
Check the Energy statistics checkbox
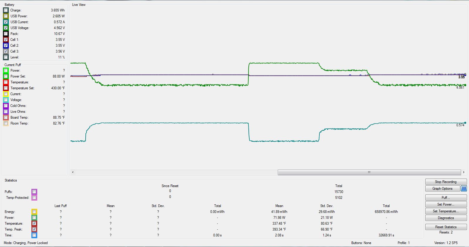[34, 212]
